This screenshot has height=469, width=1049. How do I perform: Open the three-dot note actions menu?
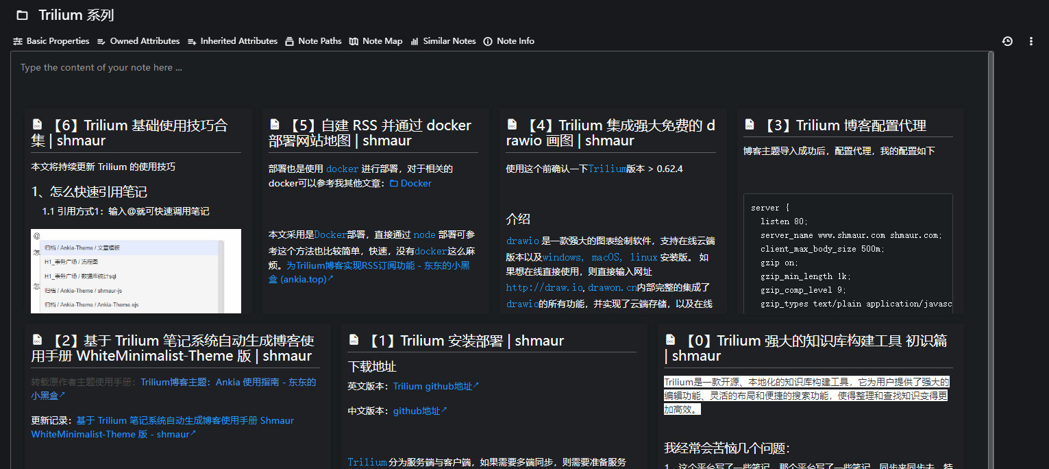tap(1031, 41)
